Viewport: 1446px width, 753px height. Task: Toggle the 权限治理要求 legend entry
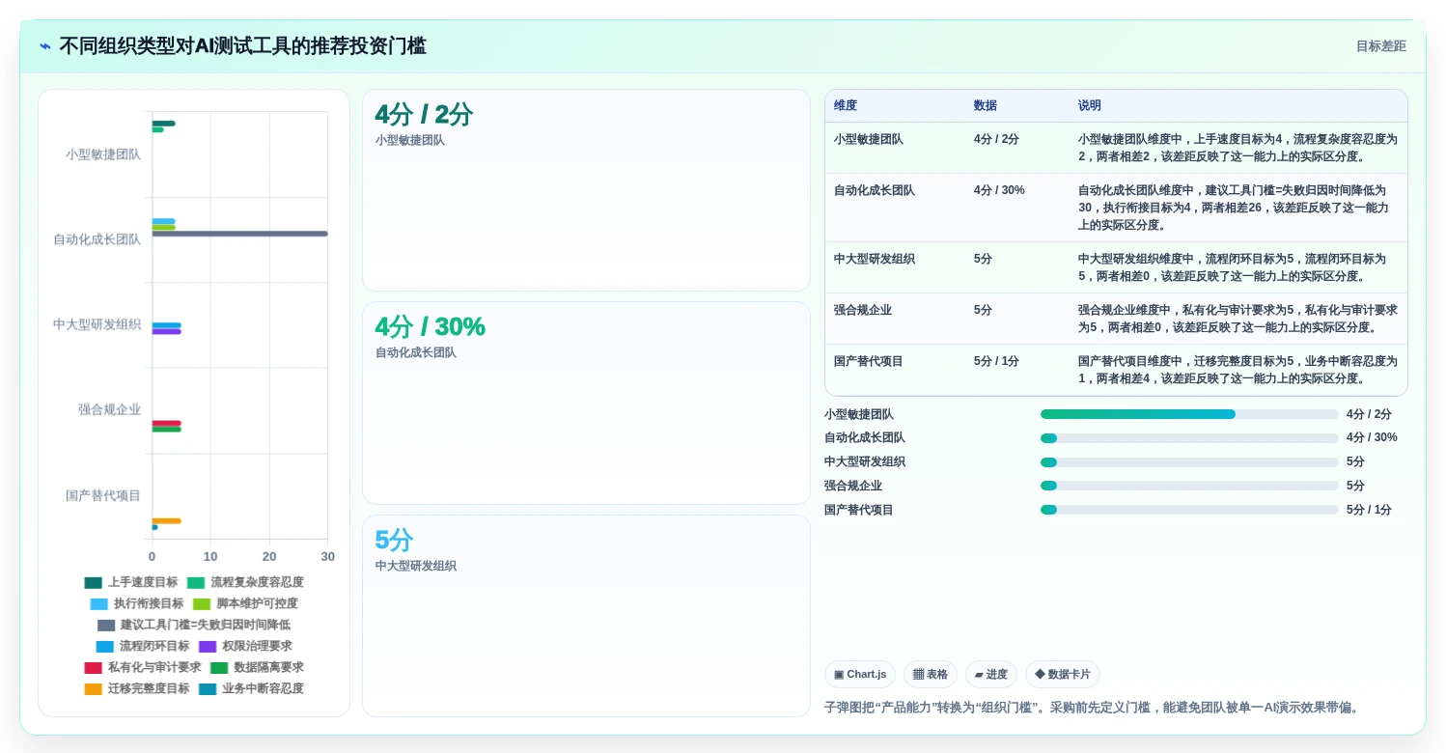[x=245, y=646]
